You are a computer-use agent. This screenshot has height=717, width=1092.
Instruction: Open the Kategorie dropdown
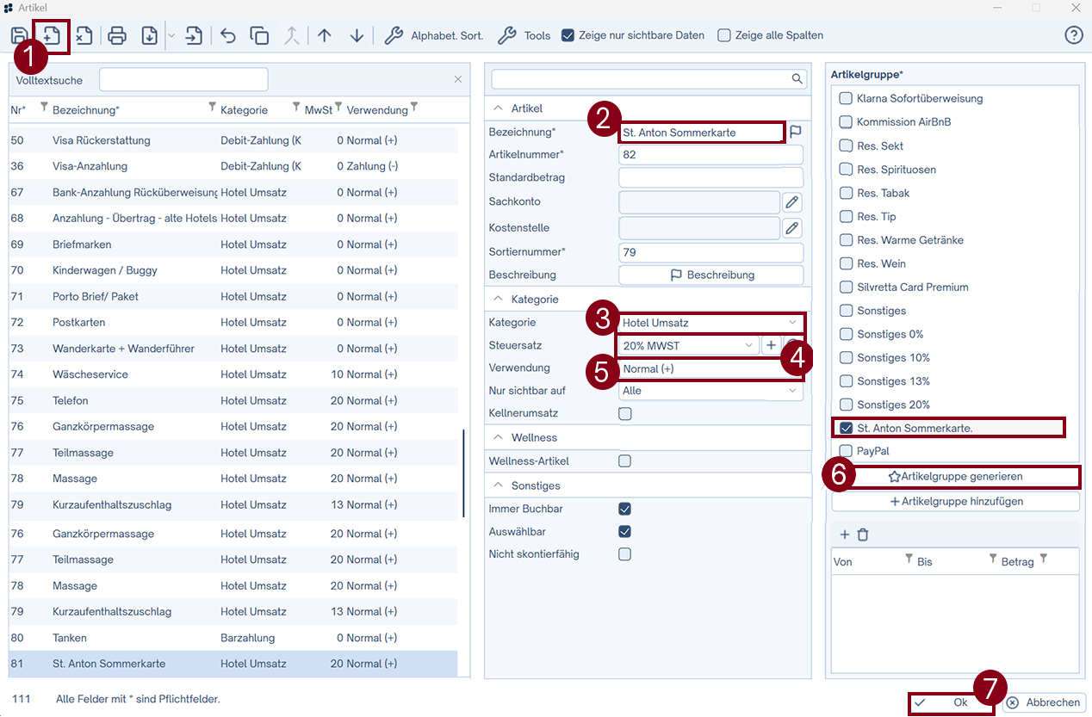tap(710, 323)
